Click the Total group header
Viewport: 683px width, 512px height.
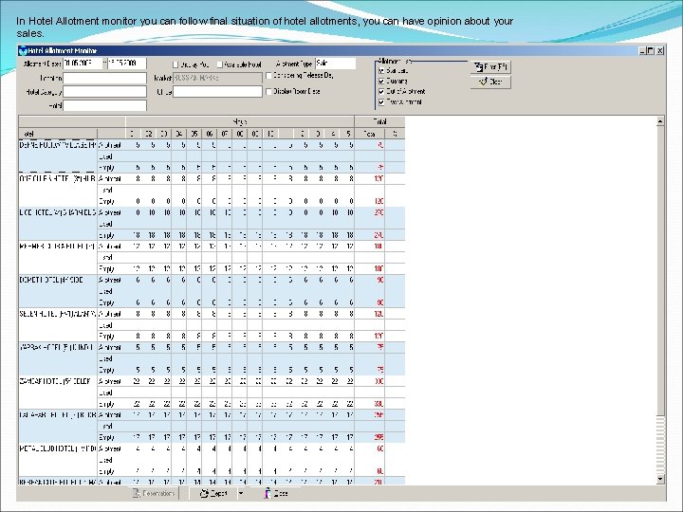(379, 122)
